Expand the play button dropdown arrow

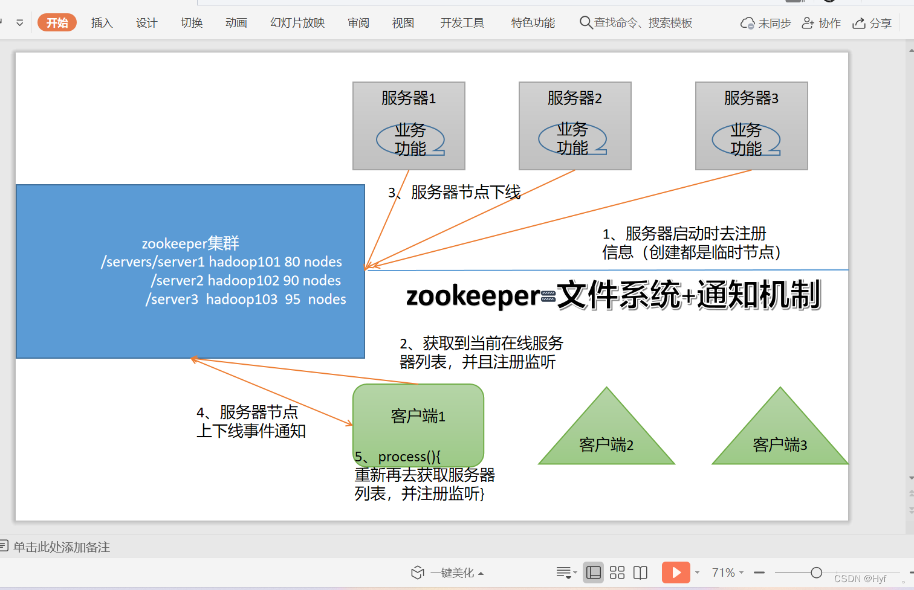point(696,572)
